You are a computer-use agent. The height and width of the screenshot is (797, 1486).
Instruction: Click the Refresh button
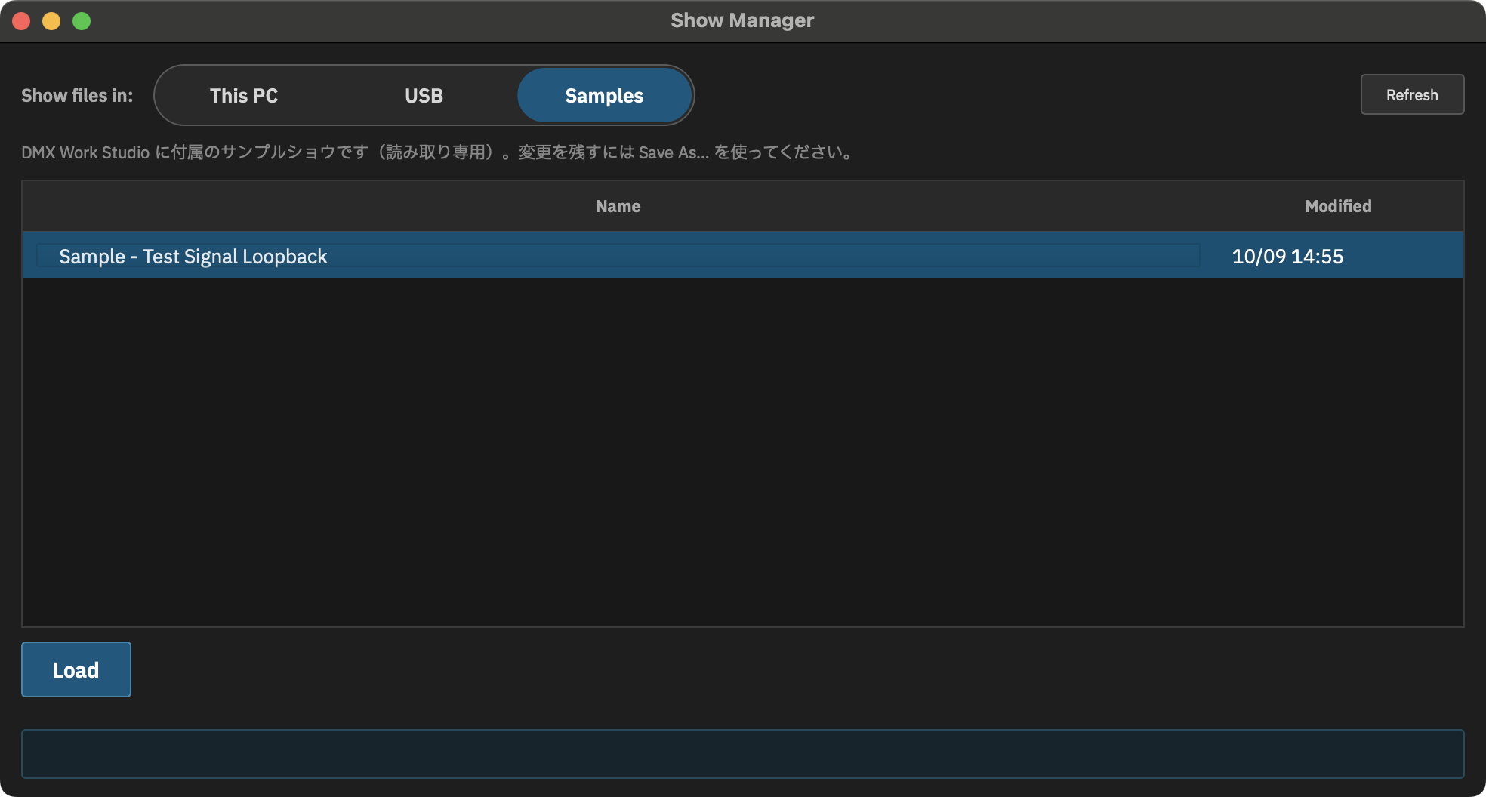pyautogui.click(x=1412, y=95)
